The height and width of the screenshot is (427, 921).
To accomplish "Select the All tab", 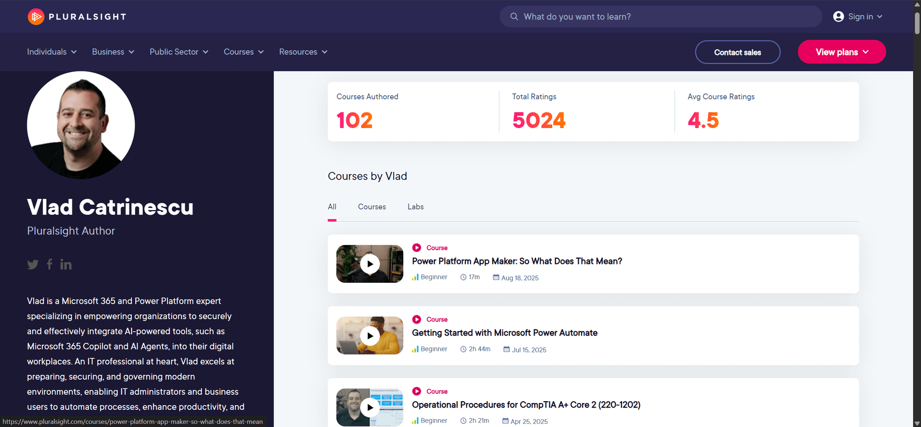I will coord(332,207).
